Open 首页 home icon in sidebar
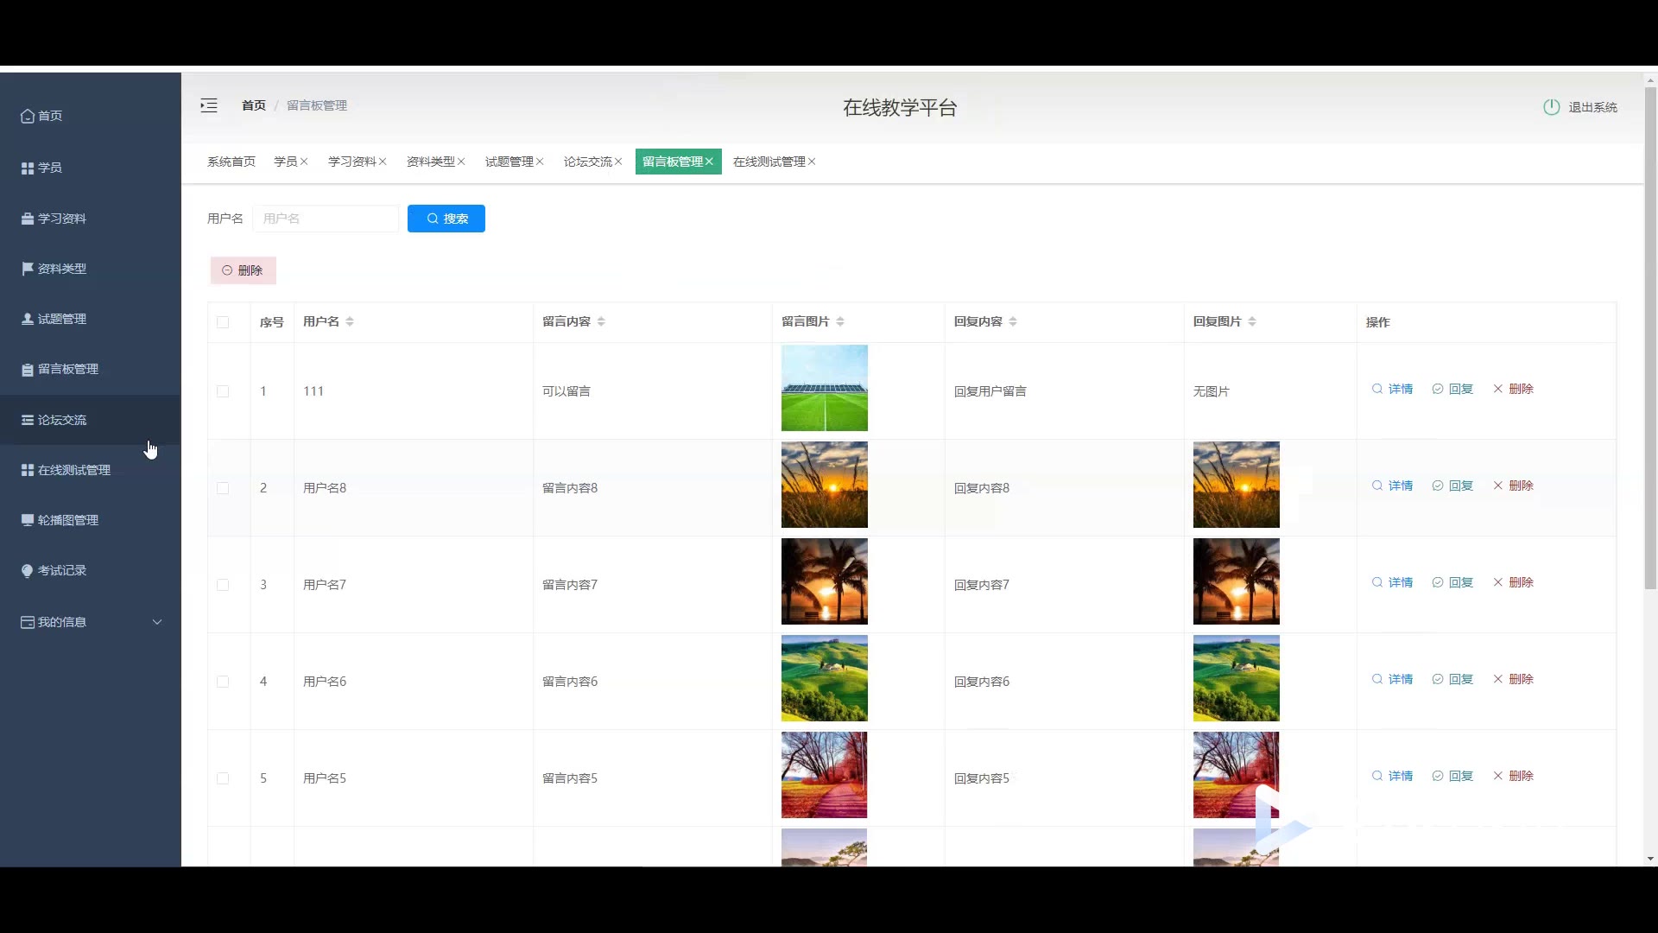1658x933 pixels. coord(28,116)
